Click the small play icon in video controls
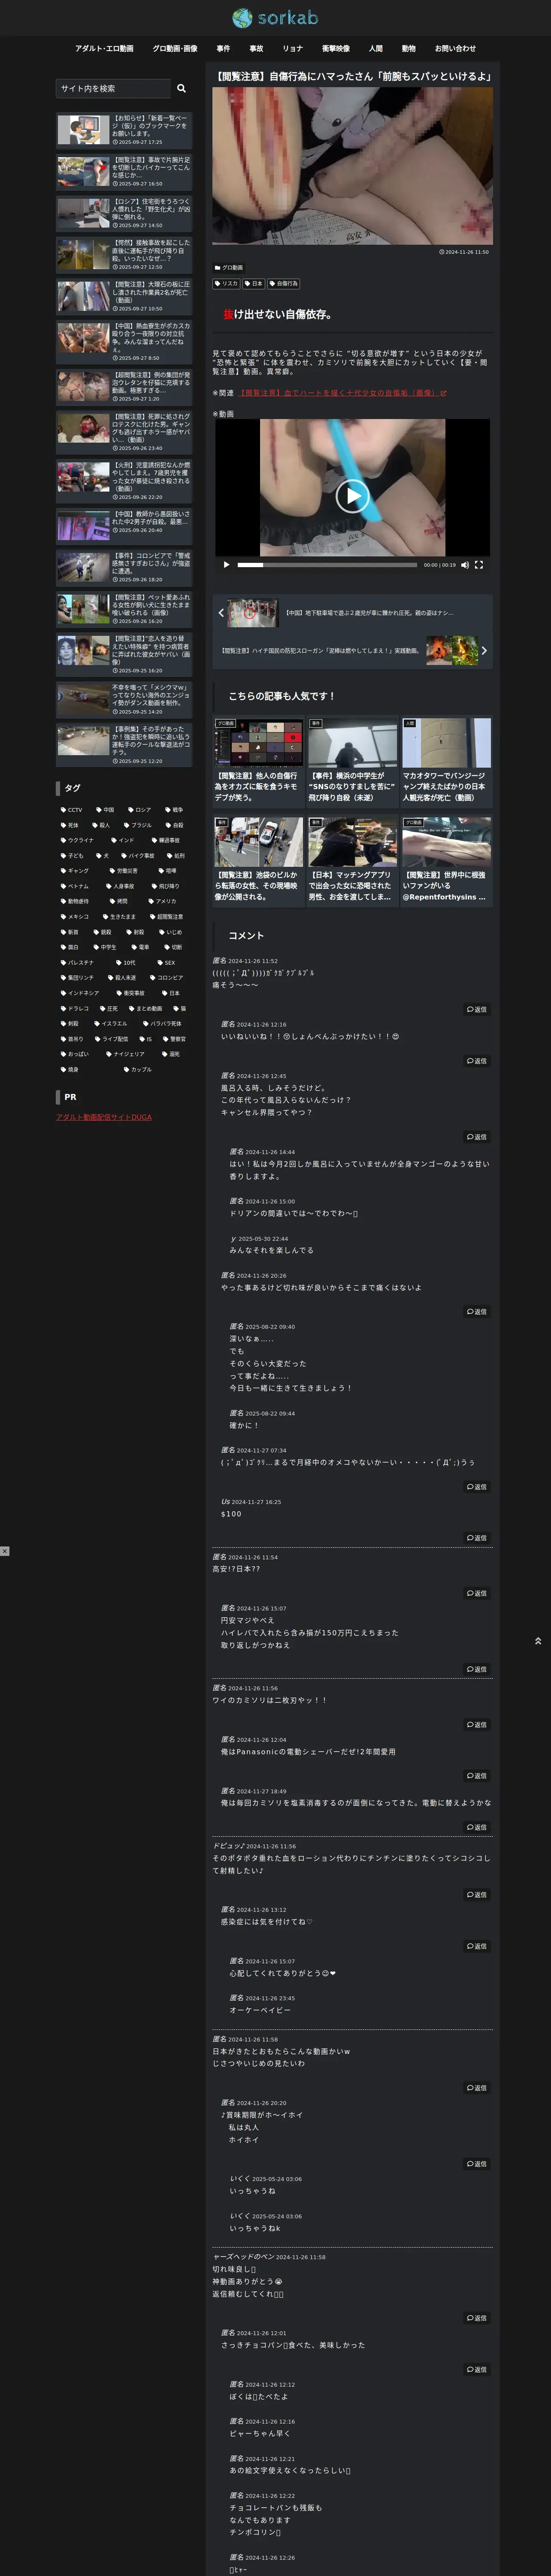 pyautogui.click(x=226, y=565)
